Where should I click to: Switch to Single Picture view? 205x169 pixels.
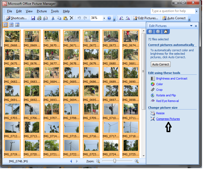[x=17, y=25]
